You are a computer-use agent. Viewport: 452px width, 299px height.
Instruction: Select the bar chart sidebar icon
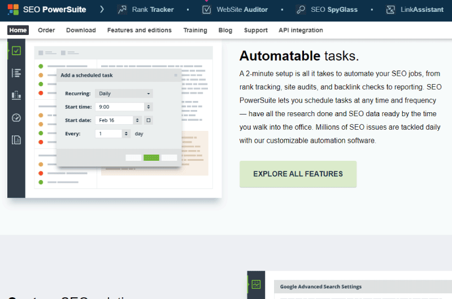click(x=16, y=95)
